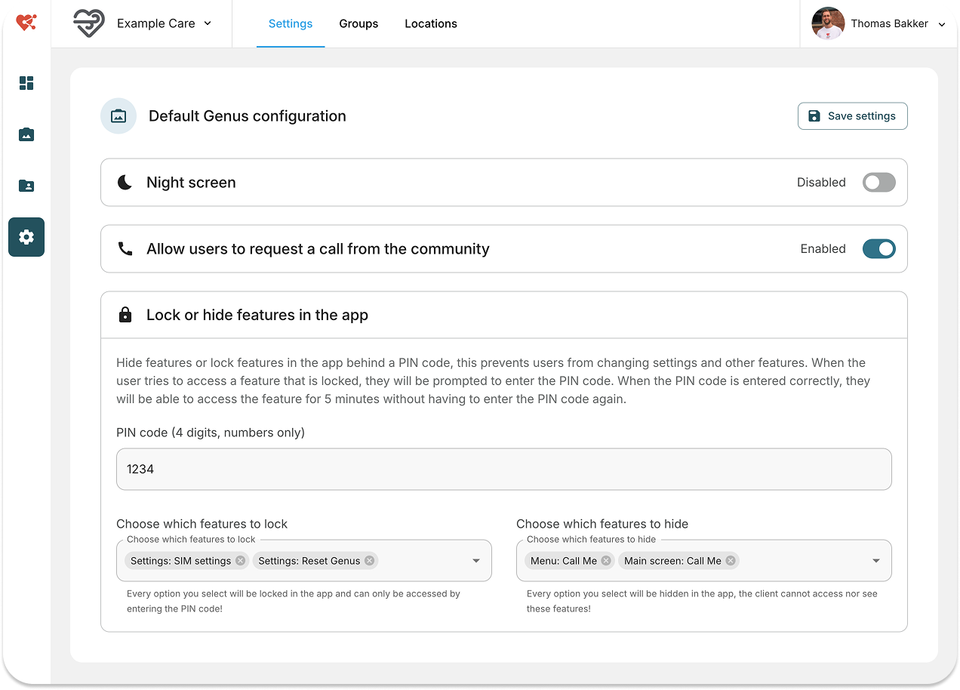Remove the 'Main screen: Call Me' chip
Screen dimensions: 960x690
(x=730, y=561)
